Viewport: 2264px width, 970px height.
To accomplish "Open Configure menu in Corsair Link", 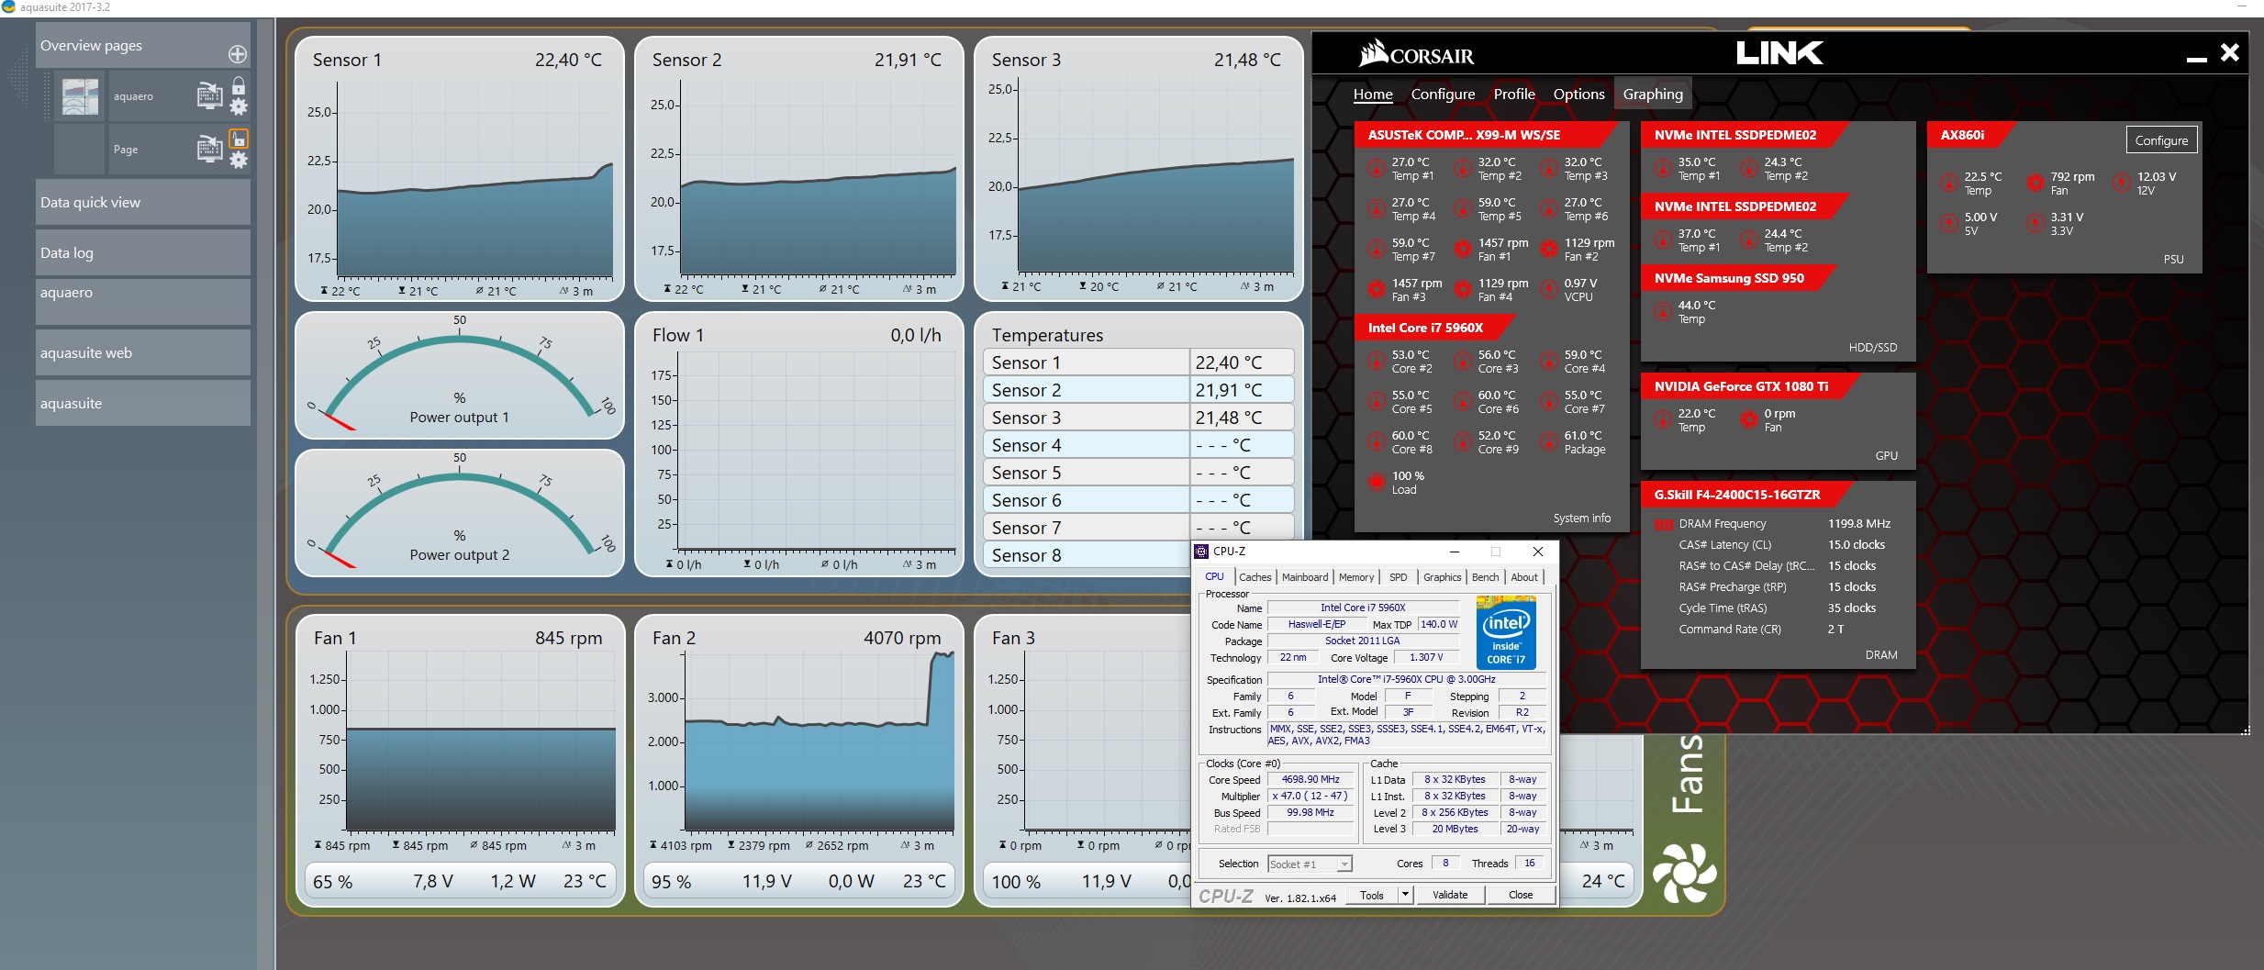I will [1443, 94].
